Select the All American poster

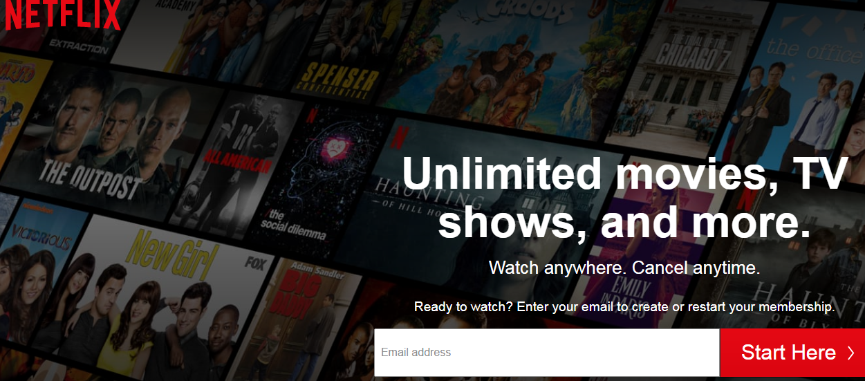[x=239, y=162]
